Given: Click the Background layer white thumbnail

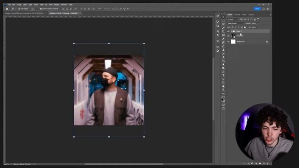Looking at the screenshot, I should point(233,42).
